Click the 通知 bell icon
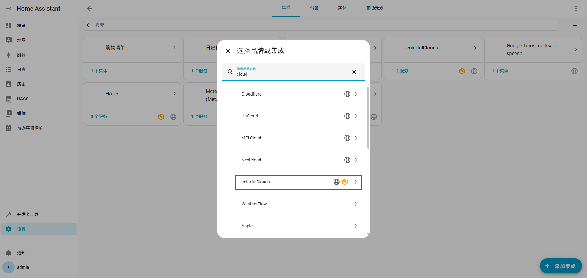 (x=8, y=252)
